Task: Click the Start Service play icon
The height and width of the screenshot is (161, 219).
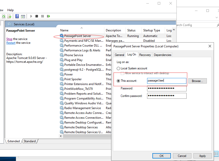Action: coord(31,16)
